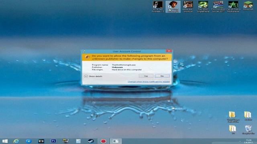Open the blue round browser taskbar icon
257x144 pixels.
(x=29, y=141)
